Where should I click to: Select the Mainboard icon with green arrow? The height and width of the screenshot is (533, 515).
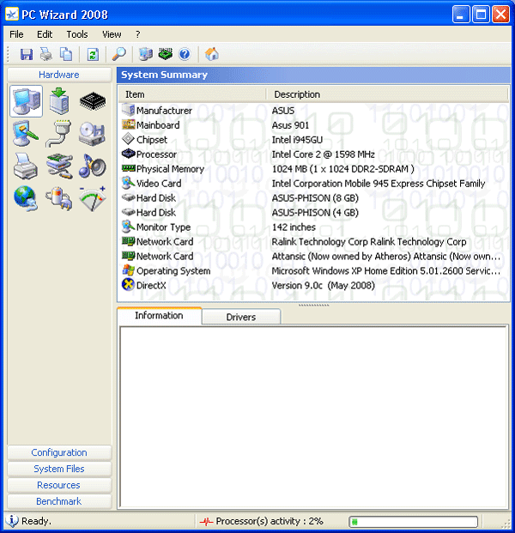(x=59, y=101)
